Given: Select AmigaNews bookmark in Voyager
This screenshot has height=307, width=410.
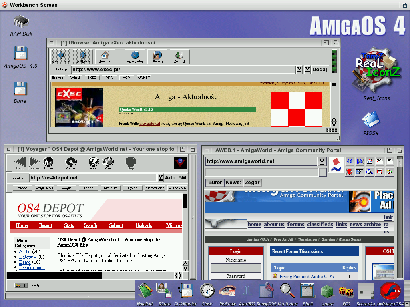Looking at the screenshot, I should 44,188.
